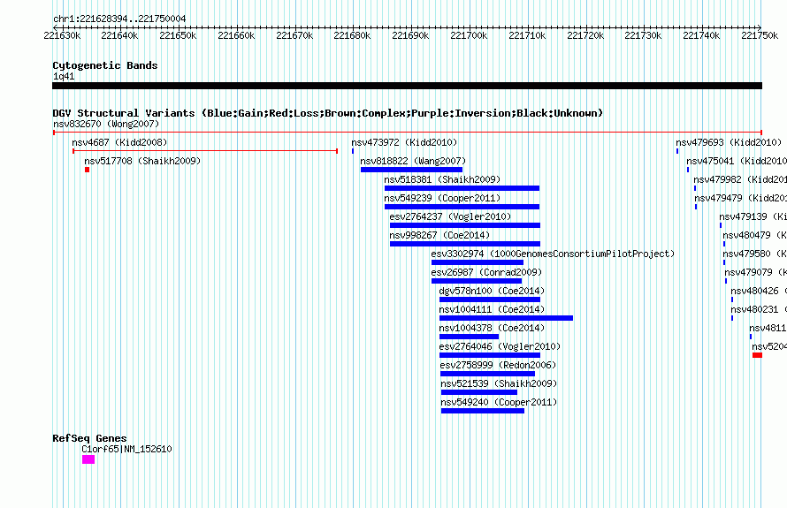This screenshot has height=508, width=787.
Task: Open the nsv998267 (Coe2014) variant label
Action: pyautogui.click(x=439, y=235)
